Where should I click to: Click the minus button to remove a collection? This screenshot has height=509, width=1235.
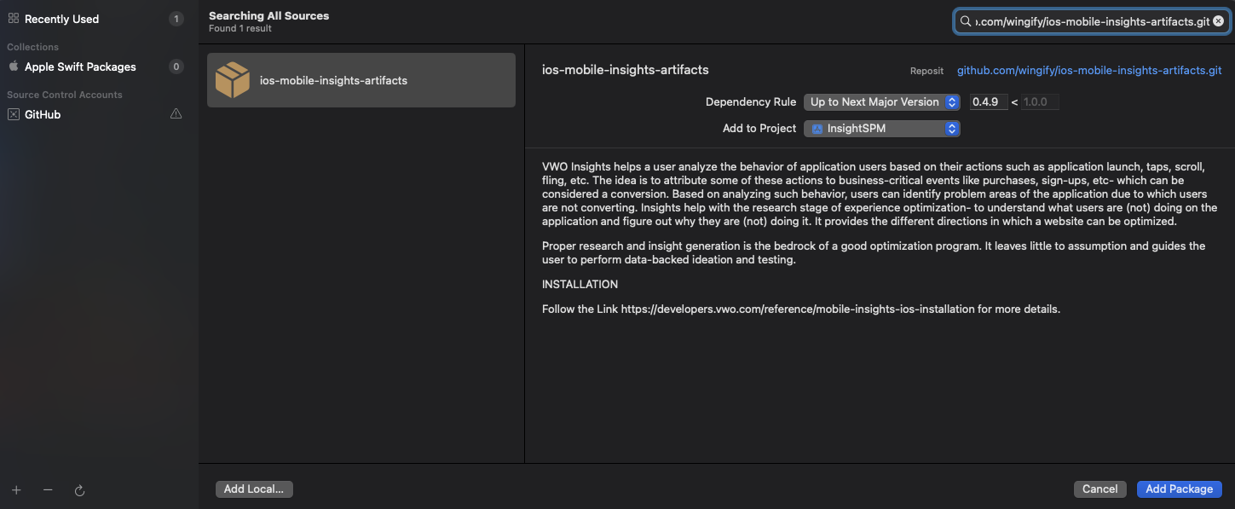coord(48,490)
